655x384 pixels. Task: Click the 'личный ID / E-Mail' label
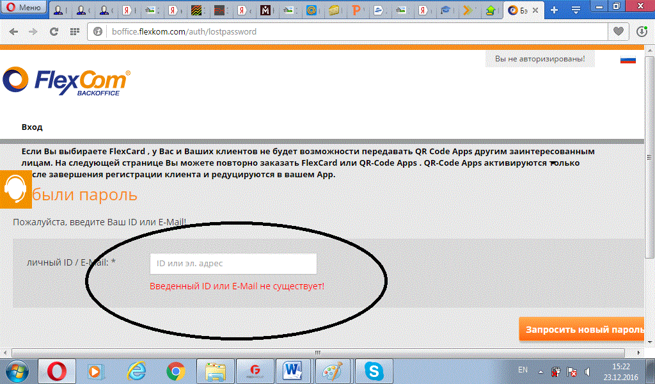tap(71, 262)
